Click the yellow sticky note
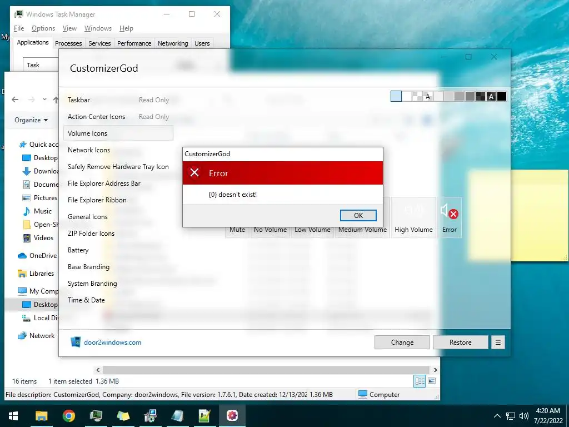Viewport: 569px width, 427px height. coord(541,215)
